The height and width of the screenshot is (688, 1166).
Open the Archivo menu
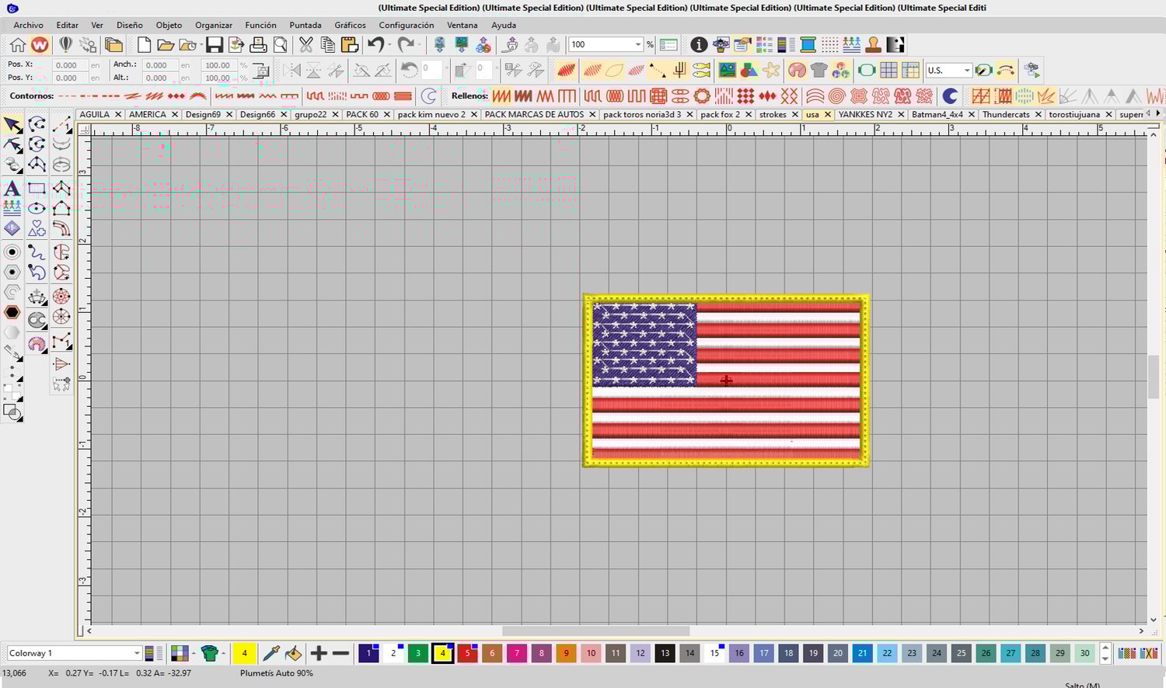(28, 25)
